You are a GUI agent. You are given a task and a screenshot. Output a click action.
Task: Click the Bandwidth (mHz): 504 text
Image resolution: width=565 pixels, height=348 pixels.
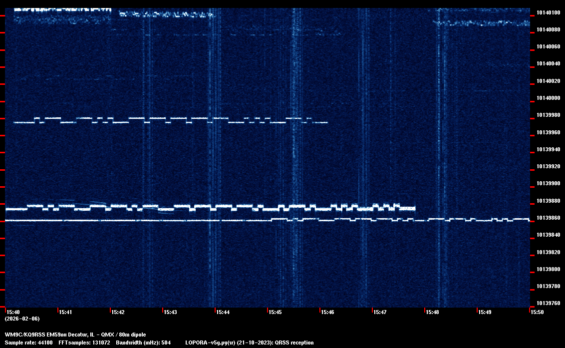143,343
